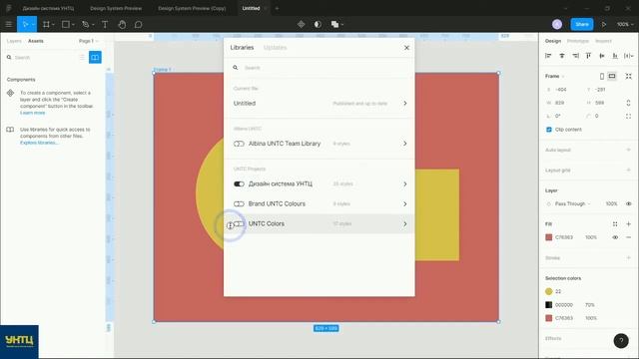
Task: Select the Text tool
Action: coord(105,24)
